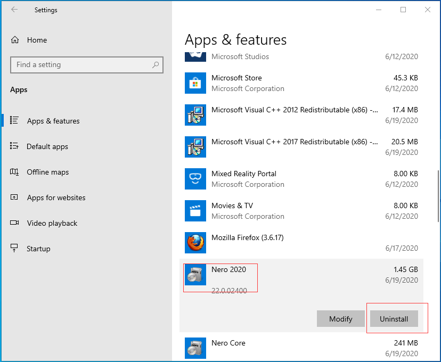Click the Apps & features page heading

[236, 39]
